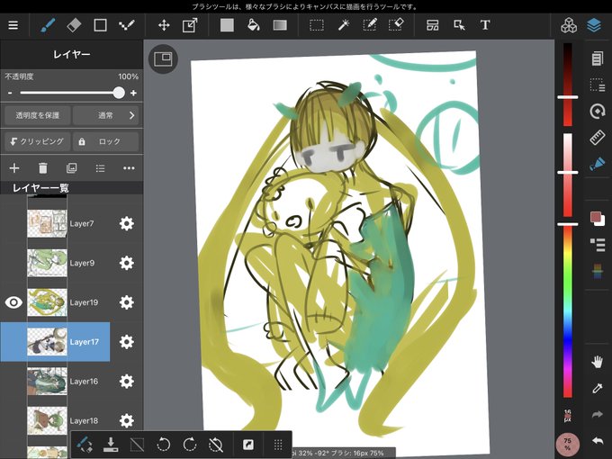Click the Undo arrow
This screenshot has height=459, width=612.
(598, 441)
